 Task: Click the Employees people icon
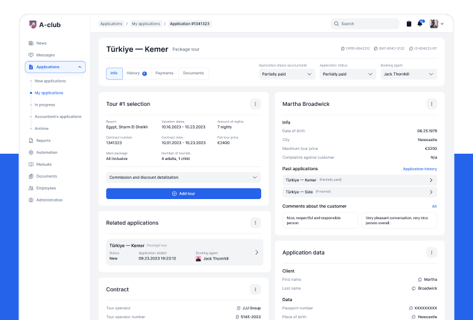[x=31, y=188]
